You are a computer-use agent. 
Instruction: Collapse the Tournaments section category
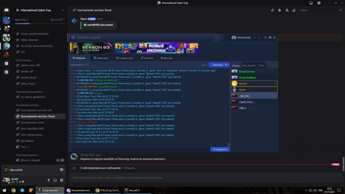point(28,105)
